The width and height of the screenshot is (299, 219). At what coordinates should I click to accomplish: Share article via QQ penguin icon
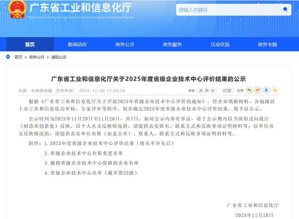[x=266, y=90]
